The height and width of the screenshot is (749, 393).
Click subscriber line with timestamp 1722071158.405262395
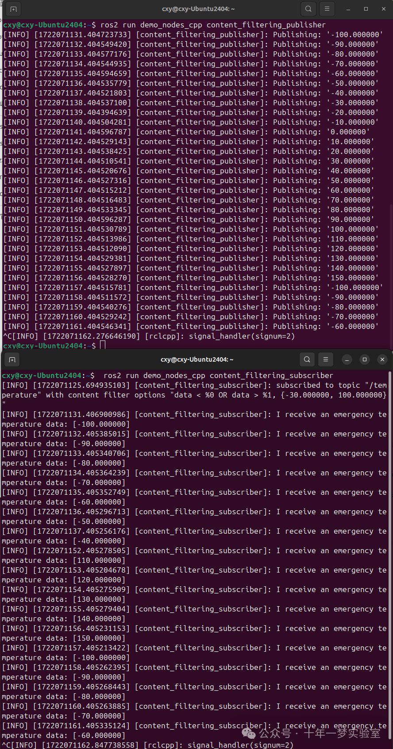pos(195,672)
